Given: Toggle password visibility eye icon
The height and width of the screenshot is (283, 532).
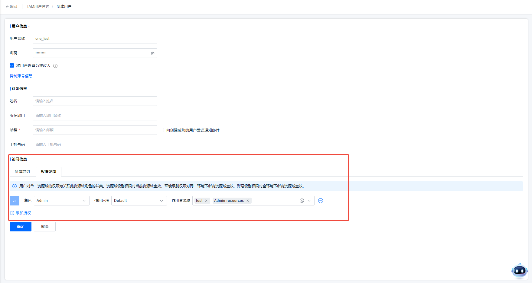Looking at the screenshot, I should [x=153, y=53].
